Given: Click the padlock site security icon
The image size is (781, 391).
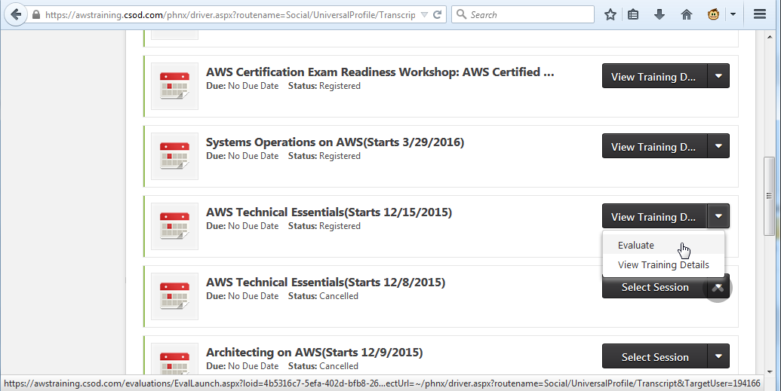Looking at the screenshot, I should coord(36,15).
